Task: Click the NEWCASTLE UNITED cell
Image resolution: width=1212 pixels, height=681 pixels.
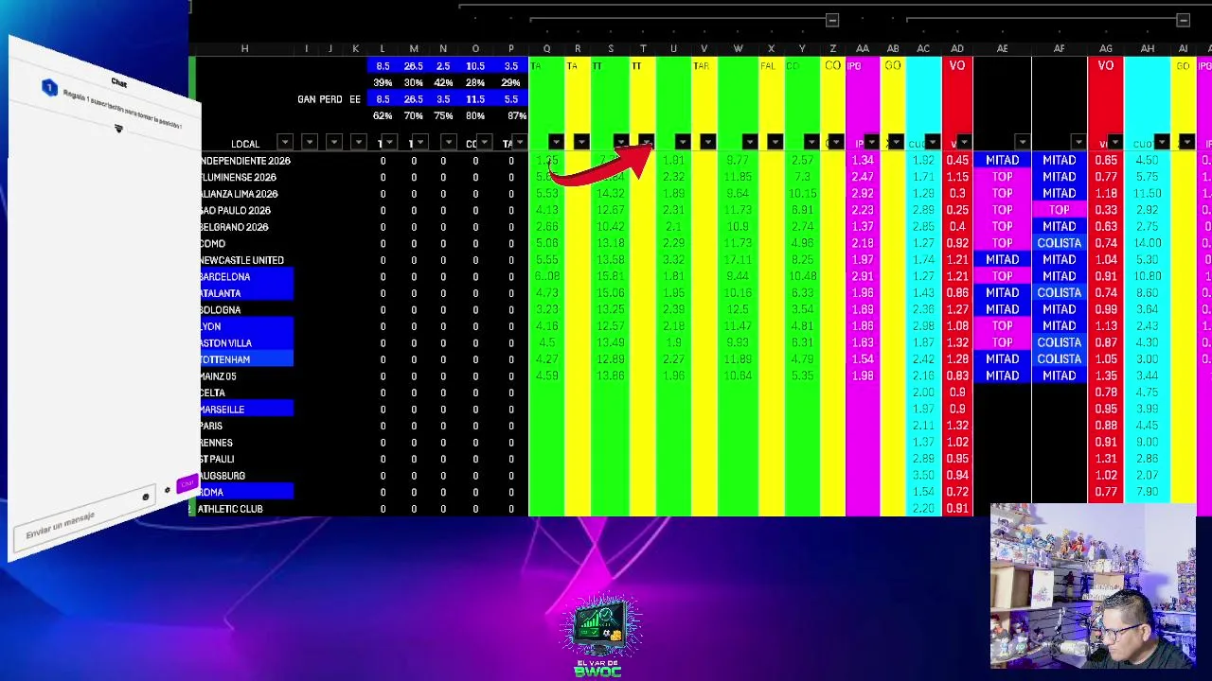Action: (245, 260)
